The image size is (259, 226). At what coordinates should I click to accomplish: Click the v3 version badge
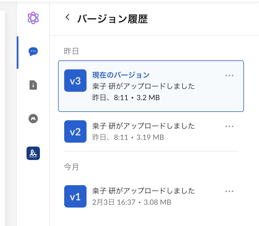[75, 81]
